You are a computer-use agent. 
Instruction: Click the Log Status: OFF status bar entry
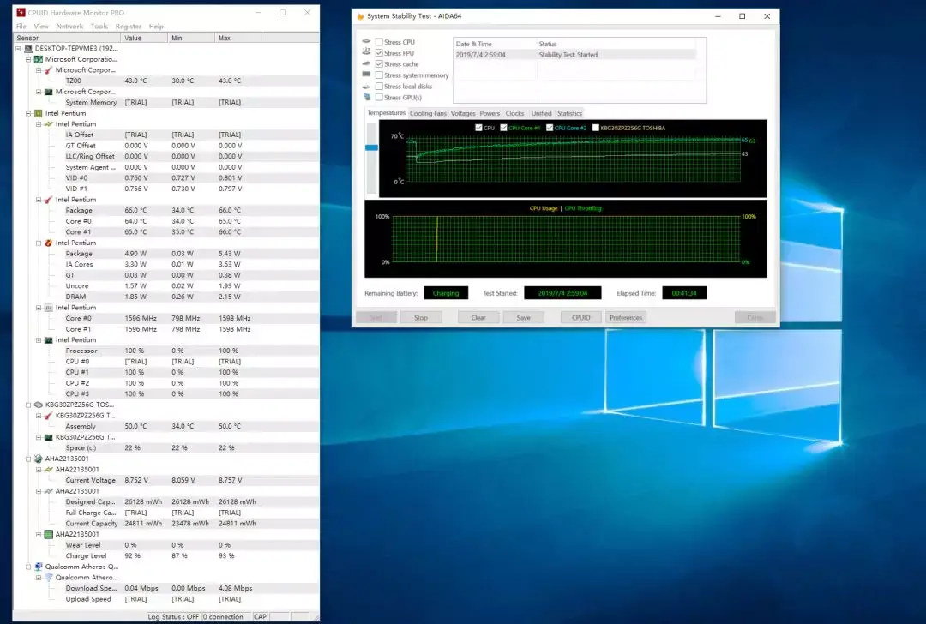(x=173, y=617)
